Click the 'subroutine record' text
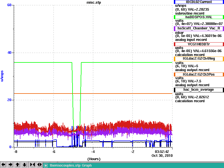Screen dimensions: 224x168 190,13
